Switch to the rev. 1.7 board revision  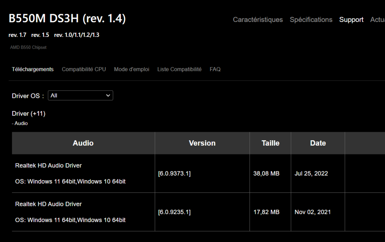(x=17, y=35)
